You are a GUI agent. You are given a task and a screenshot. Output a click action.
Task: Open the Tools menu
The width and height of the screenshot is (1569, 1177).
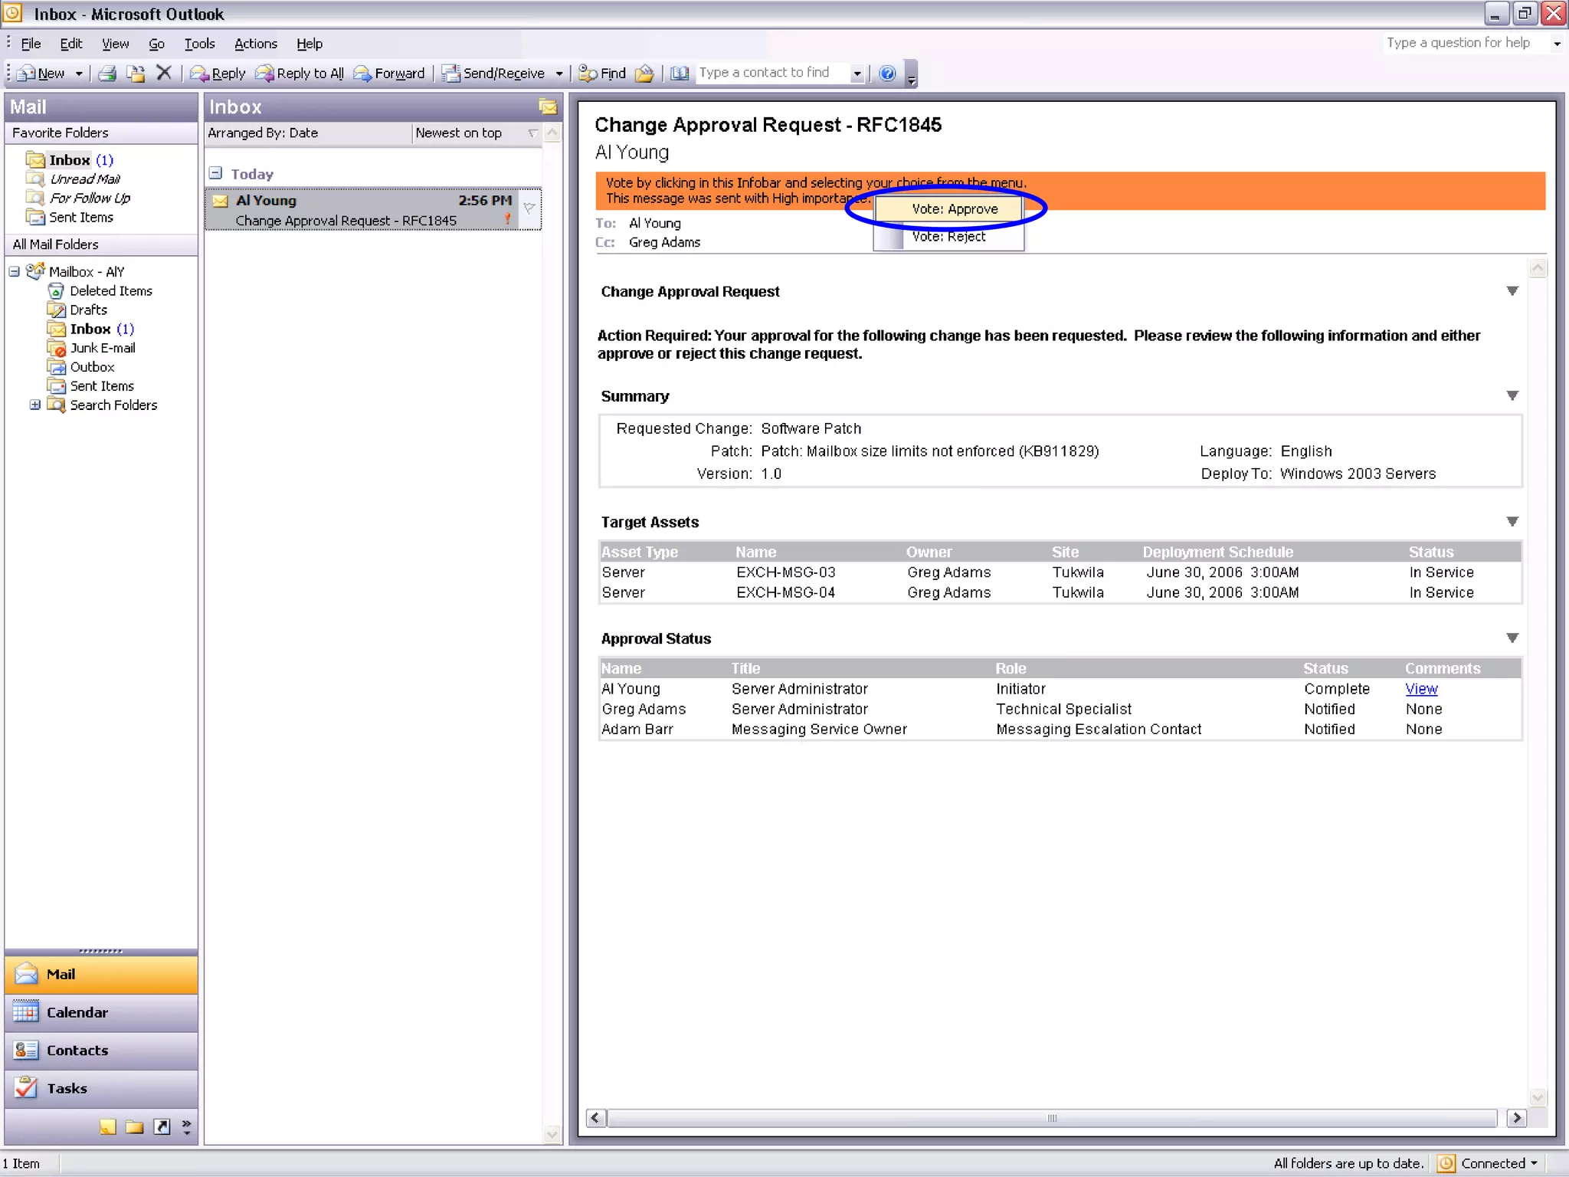point(199,44)
